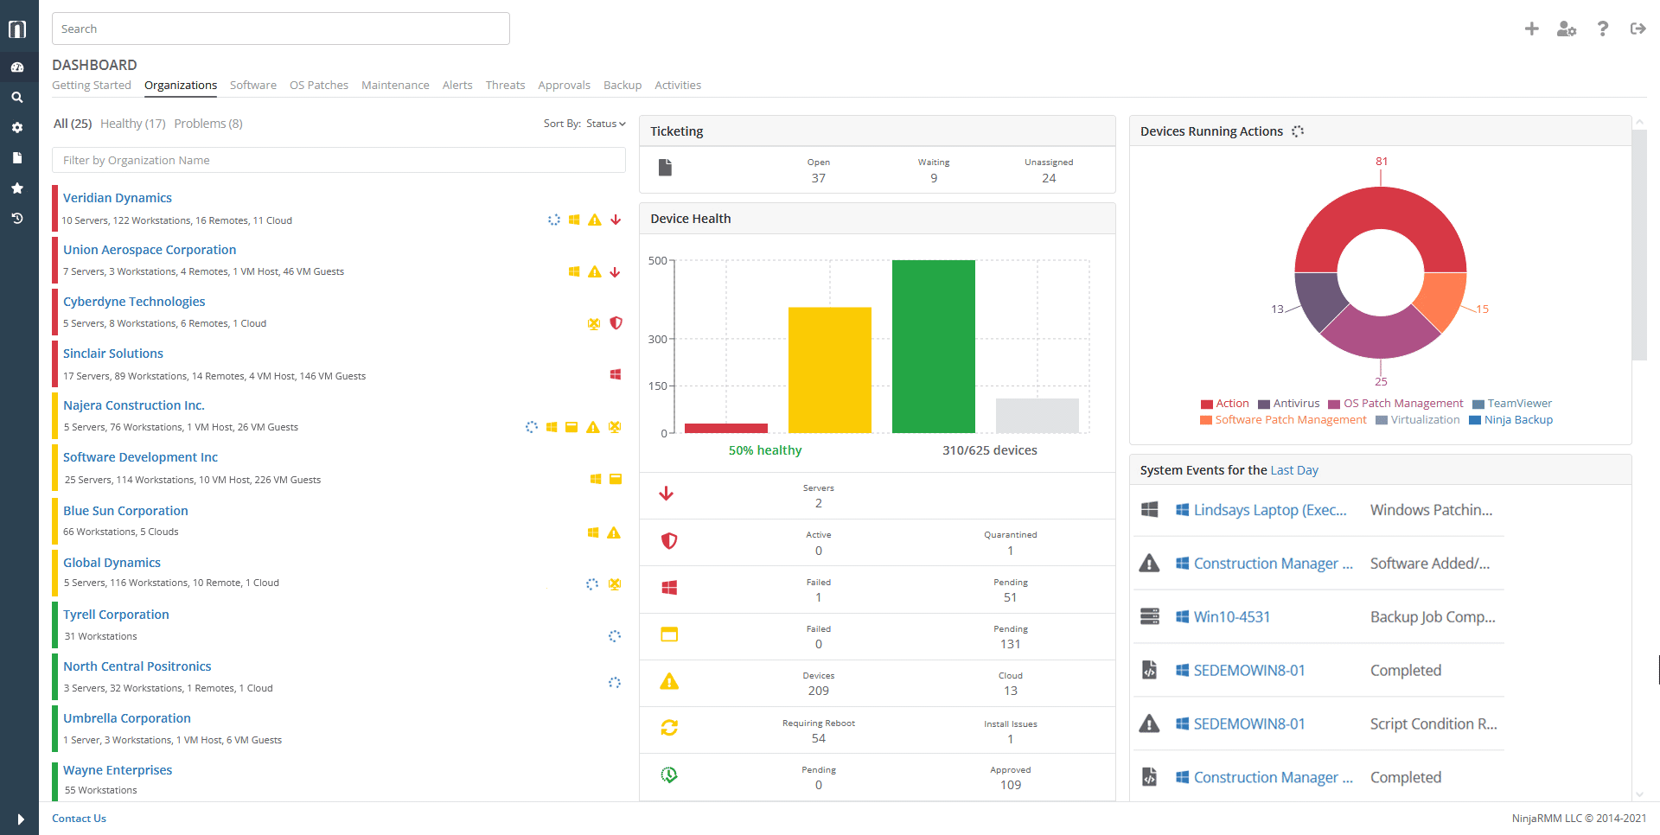Switch to the Activities tab
Image resolution: width=1660 pixels, height=835 pixels.
(678, 85)
